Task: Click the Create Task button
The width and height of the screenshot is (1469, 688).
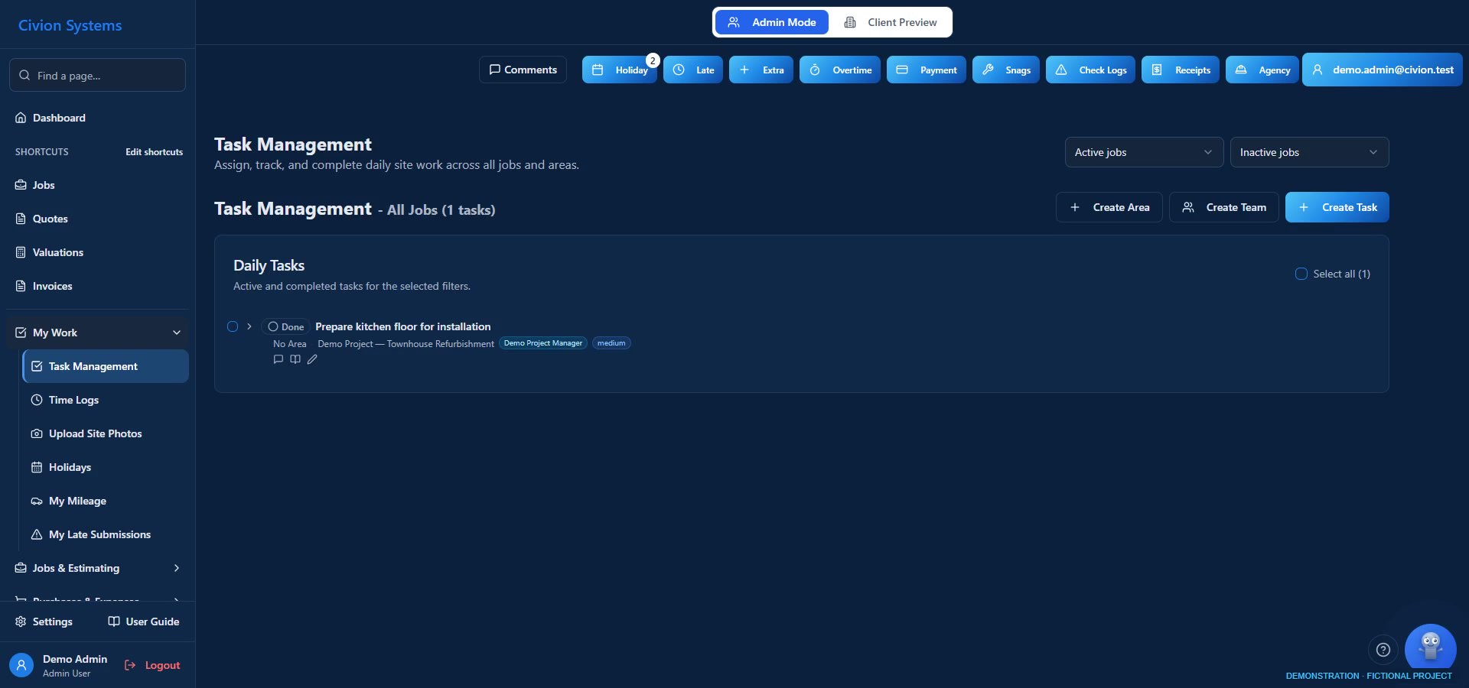Action: coord(1337,207)
